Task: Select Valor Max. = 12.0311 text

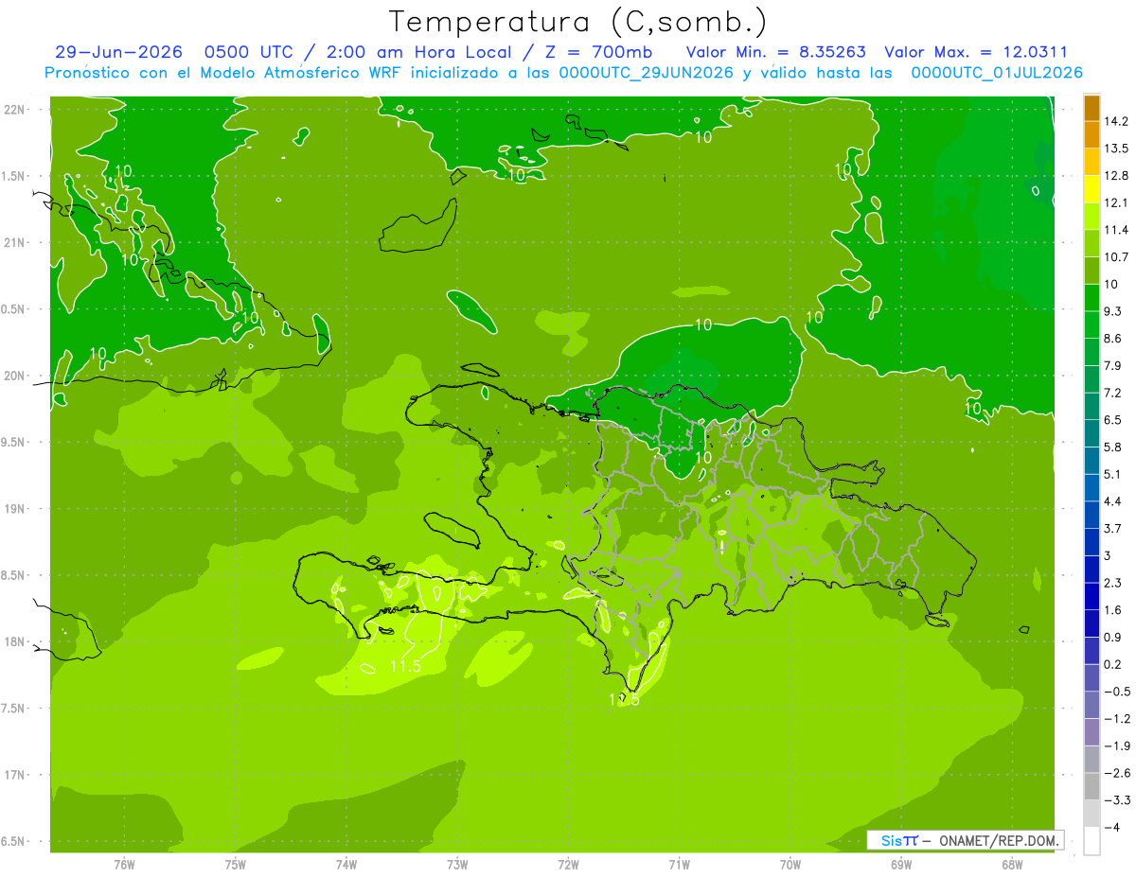Action: click(x=976, y=52)
